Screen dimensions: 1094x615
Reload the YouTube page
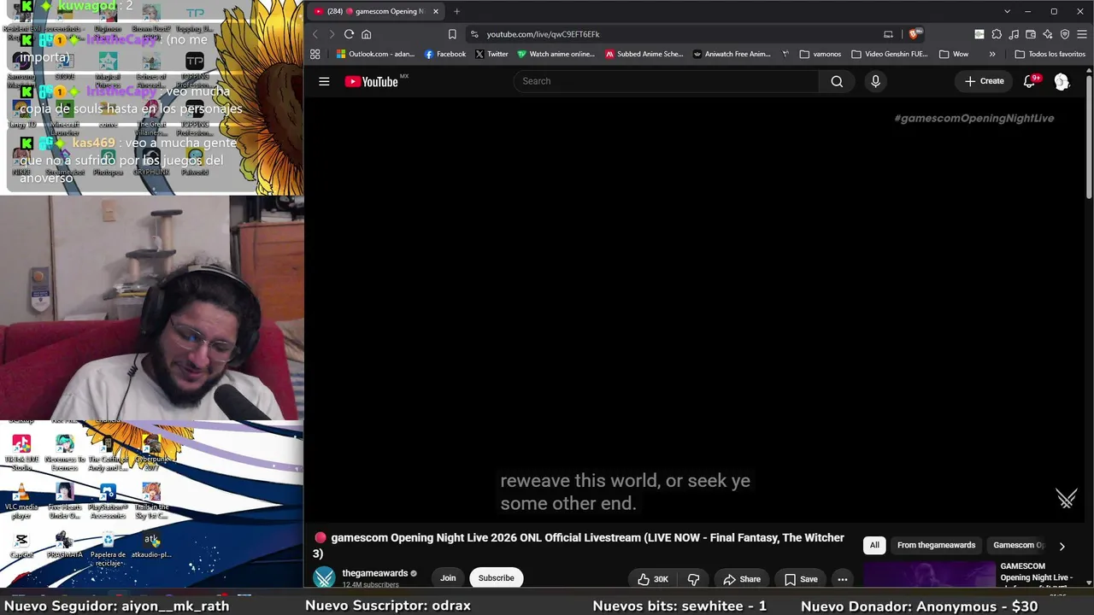click(349, 34)
